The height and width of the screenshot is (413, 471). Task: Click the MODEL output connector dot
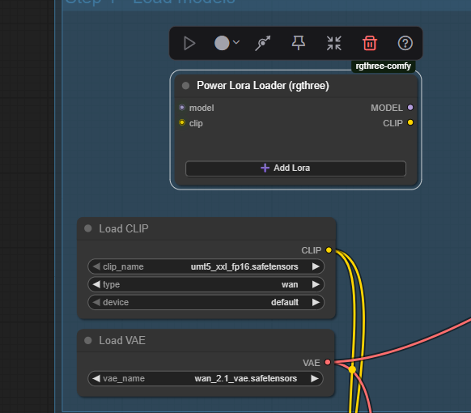(x=410, y=108)
